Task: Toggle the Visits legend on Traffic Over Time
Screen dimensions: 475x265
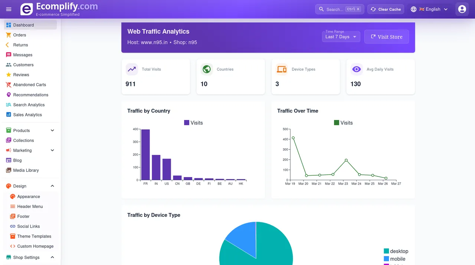Action: point(343,122)
